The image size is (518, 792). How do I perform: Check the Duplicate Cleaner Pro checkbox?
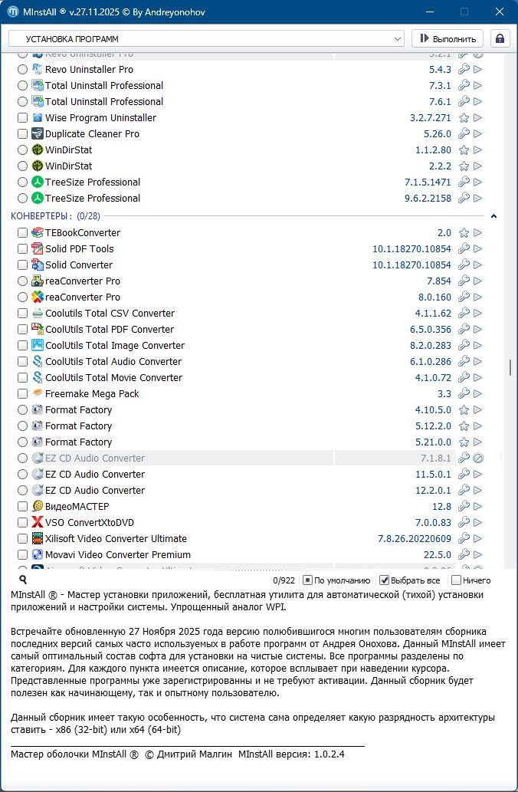pos(22,134)
